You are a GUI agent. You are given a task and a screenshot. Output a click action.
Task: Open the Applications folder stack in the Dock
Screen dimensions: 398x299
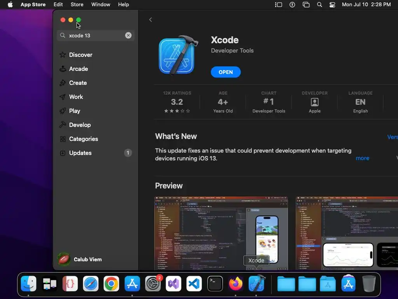click(x=328, y=284)
